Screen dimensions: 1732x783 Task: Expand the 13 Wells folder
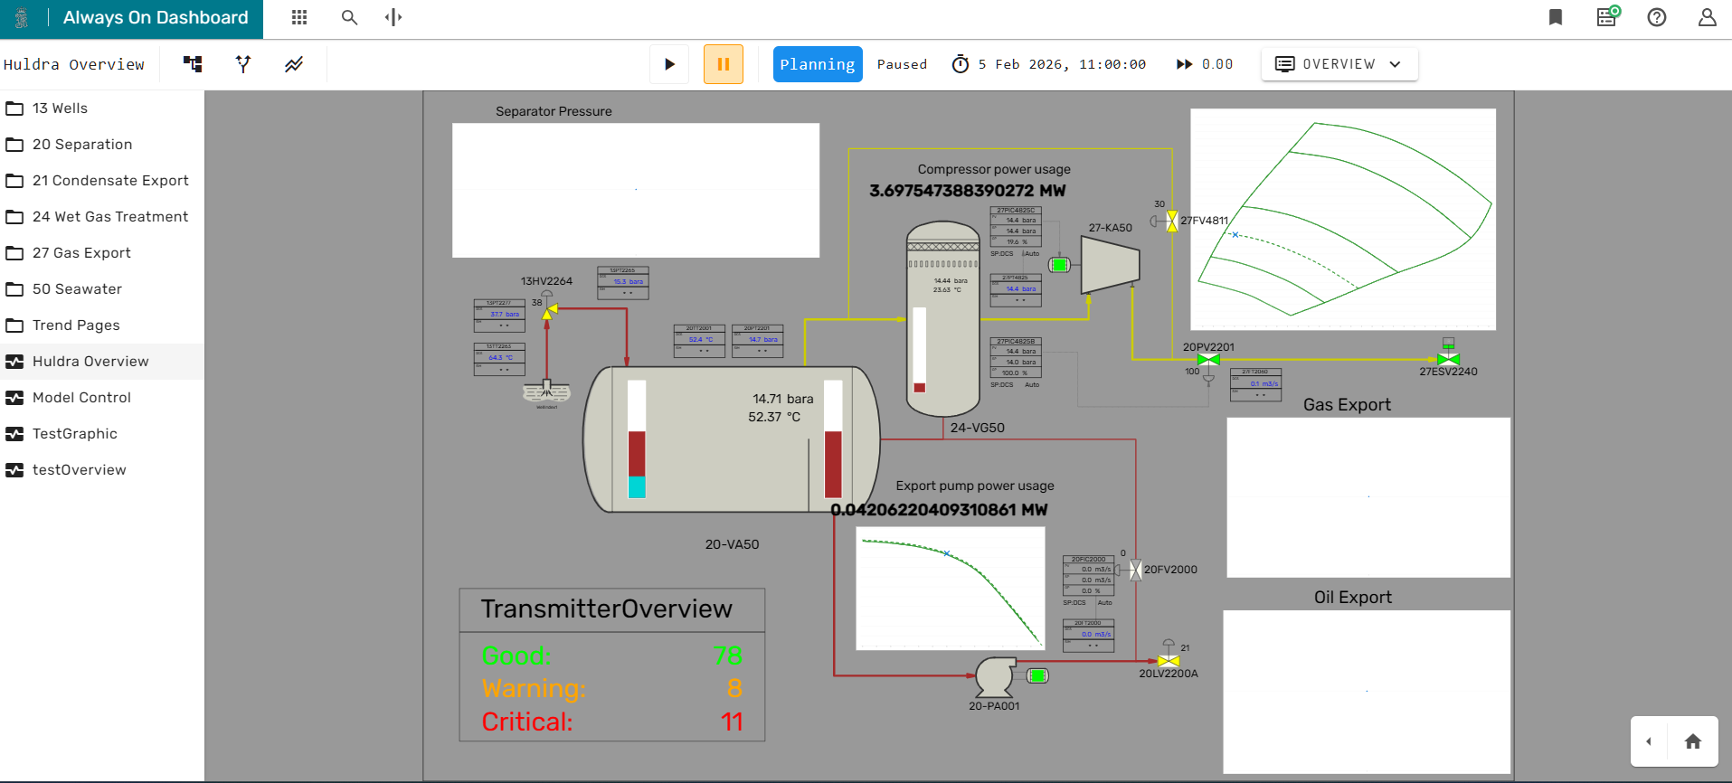pos(60,108)
